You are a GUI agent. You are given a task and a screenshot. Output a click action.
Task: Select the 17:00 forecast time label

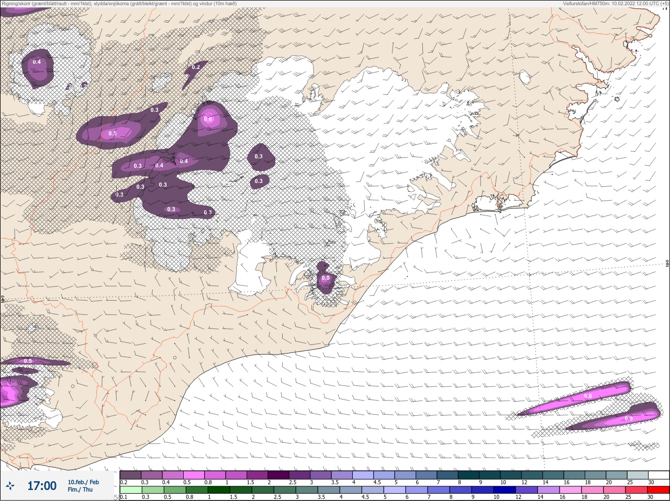(x=42, y=486)
